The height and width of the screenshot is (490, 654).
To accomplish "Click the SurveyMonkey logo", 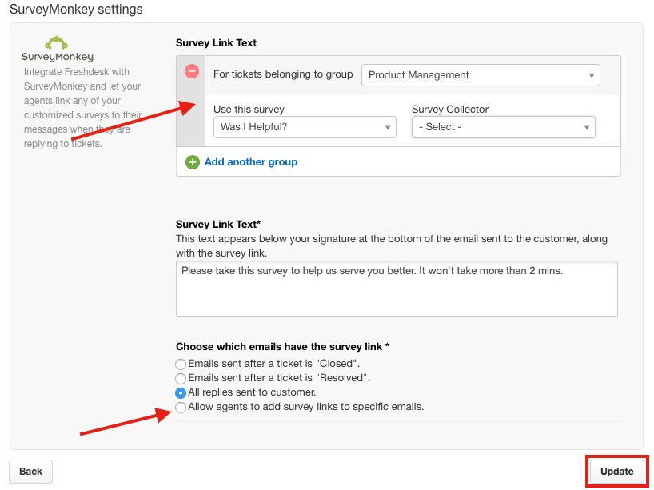I will click(x=58, y=49).
